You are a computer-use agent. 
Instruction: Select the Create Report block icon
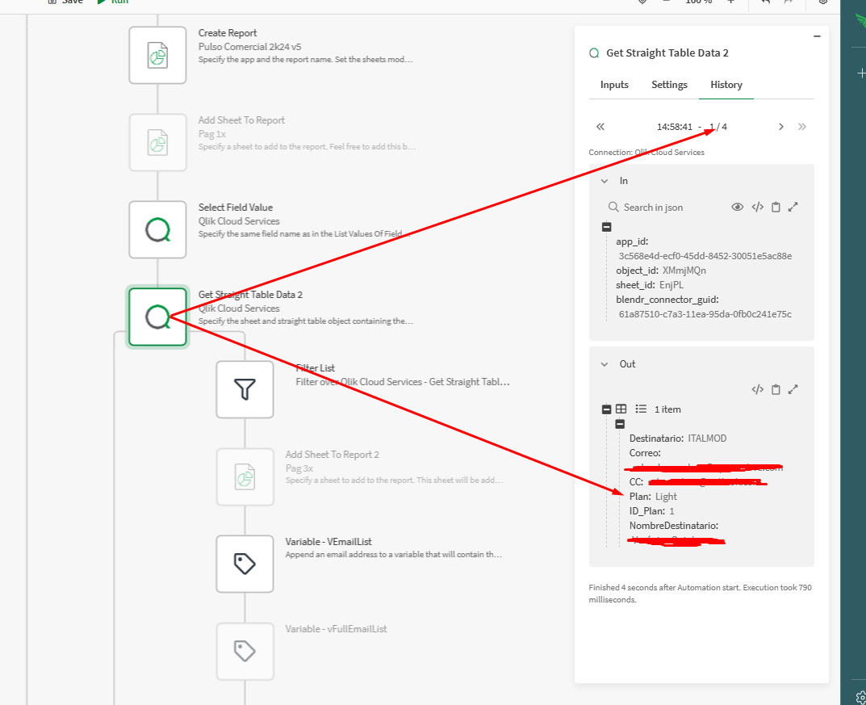point(157,55)
